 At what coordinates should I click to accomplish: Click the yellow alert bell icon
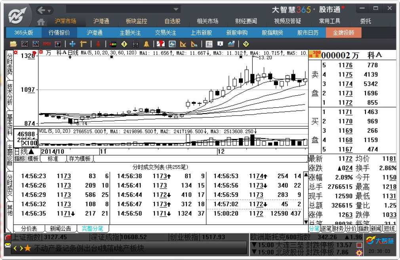[147, 44]
